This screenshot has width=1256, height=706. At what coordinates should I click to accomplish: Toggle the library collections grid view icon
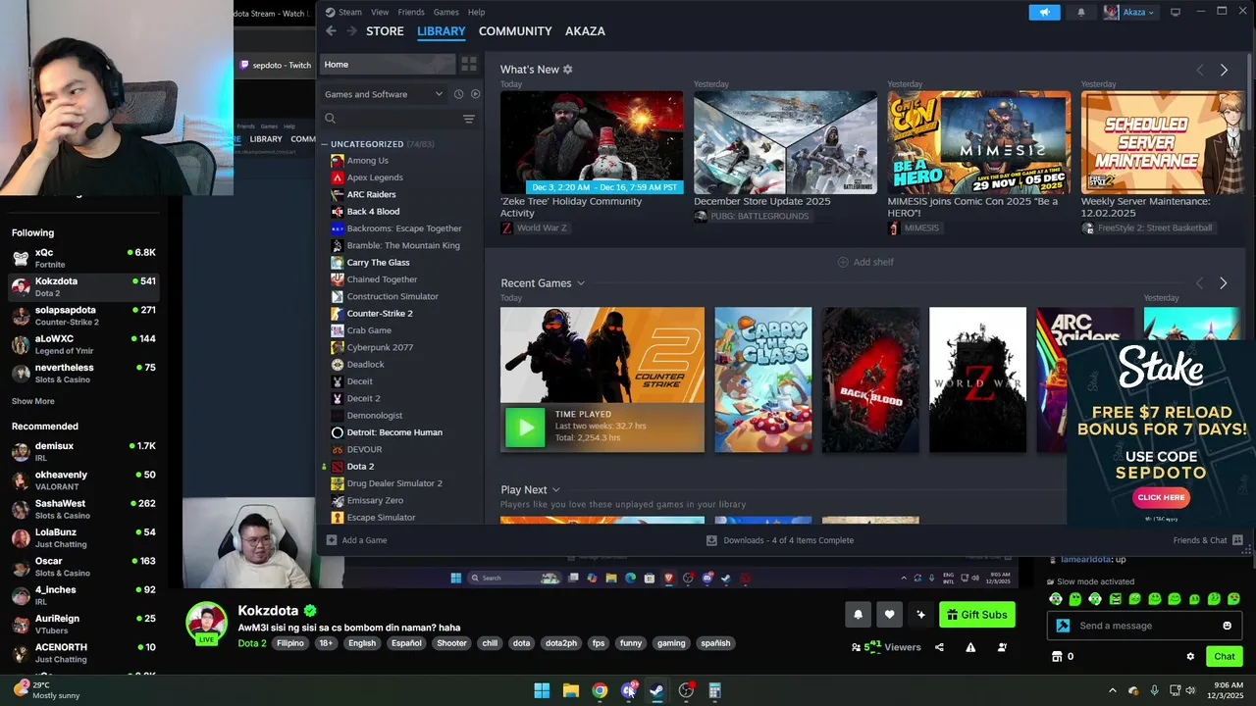pos(469,64)
